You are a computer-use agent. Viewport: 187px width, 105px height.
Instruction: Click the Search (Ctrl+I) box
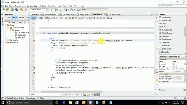coord(172,6)
